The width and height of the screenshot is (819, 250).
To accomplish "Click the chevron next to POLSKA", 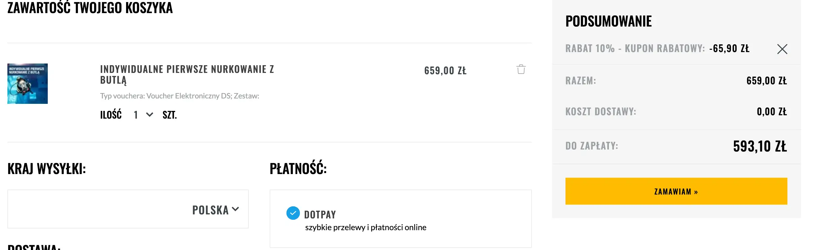I will tap(235, 209).
